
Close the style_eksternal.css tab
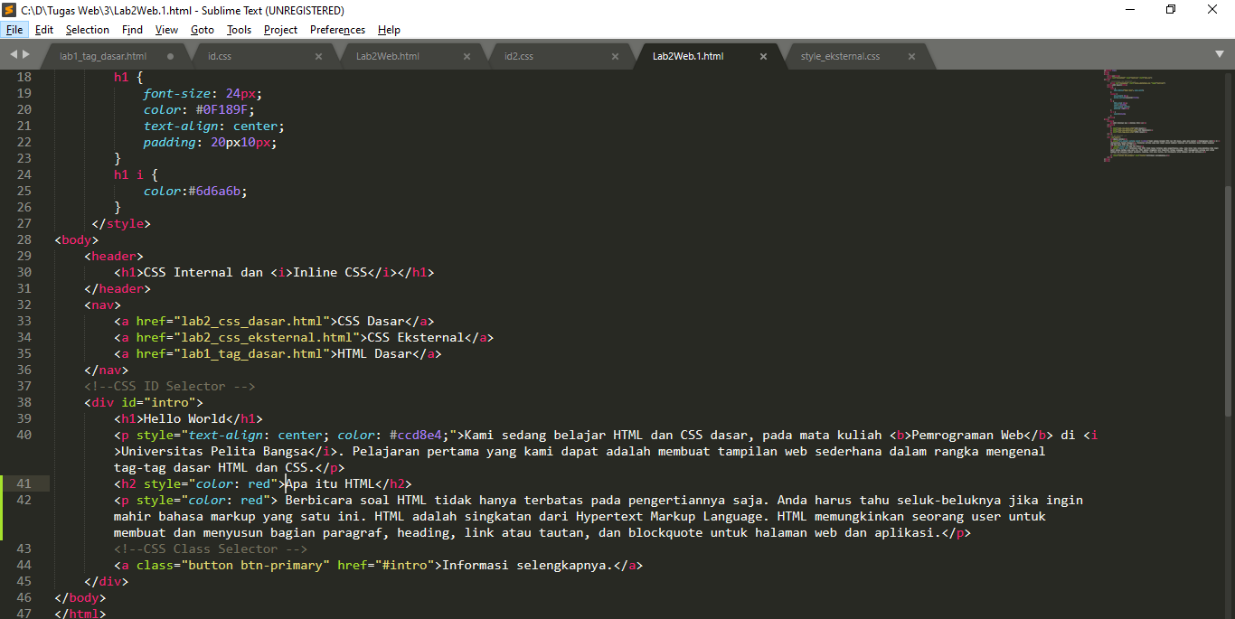911,55
